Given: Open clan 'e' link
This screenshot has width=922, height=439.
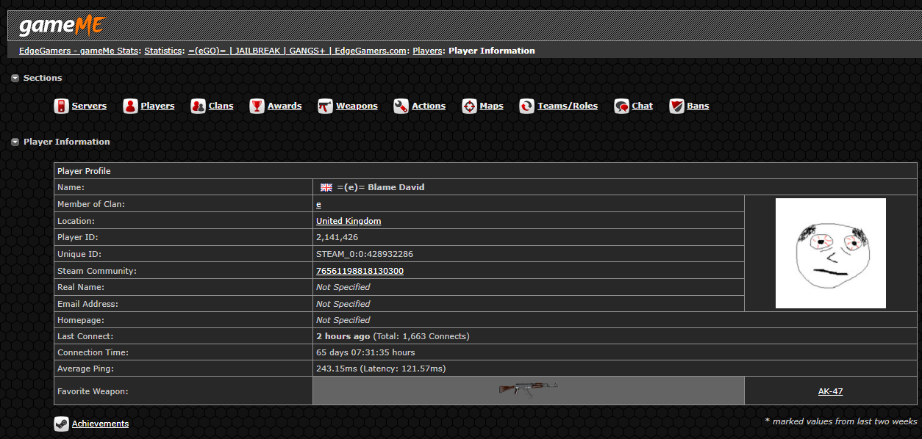Looking at the screenshot, I should pyautogui.click(x=318, y=204).
